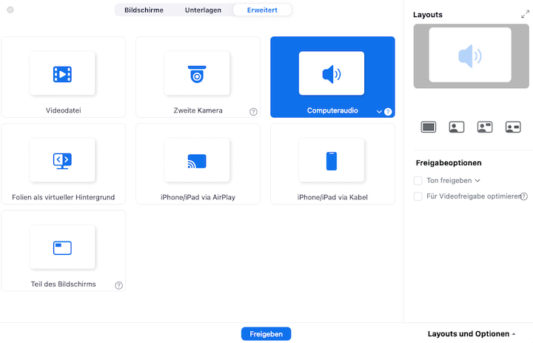Select Teil des Bildschirms icon
This screenshot has width=533, height=343.
point(62,247)
